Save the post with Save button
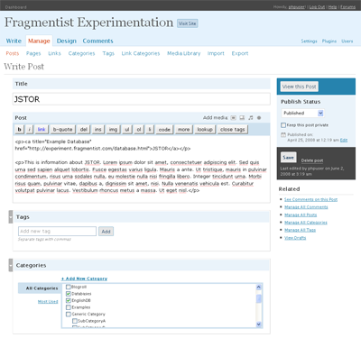 click(288, 158)
